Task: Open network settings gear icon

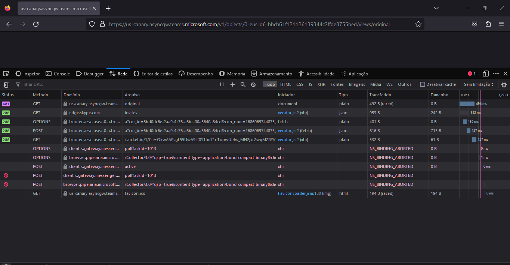Action: (x=504, y=85)
